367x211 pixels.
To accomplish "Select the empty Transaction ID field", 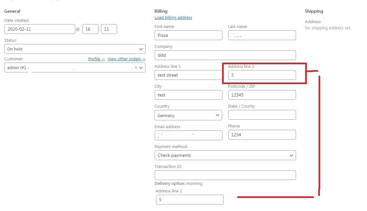I will coord(225,175).
